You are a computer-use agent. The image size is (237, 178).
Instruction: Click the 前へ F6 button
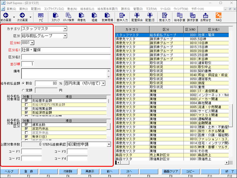point(110,171)
